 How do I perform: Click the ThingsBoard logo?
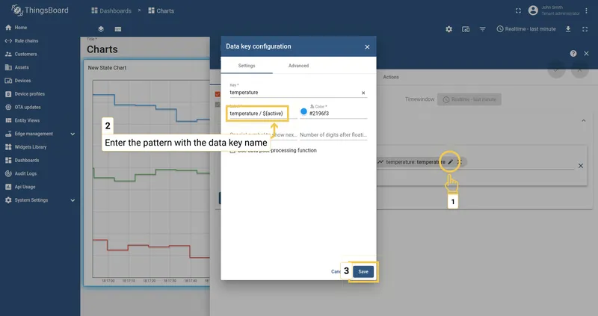40,10
